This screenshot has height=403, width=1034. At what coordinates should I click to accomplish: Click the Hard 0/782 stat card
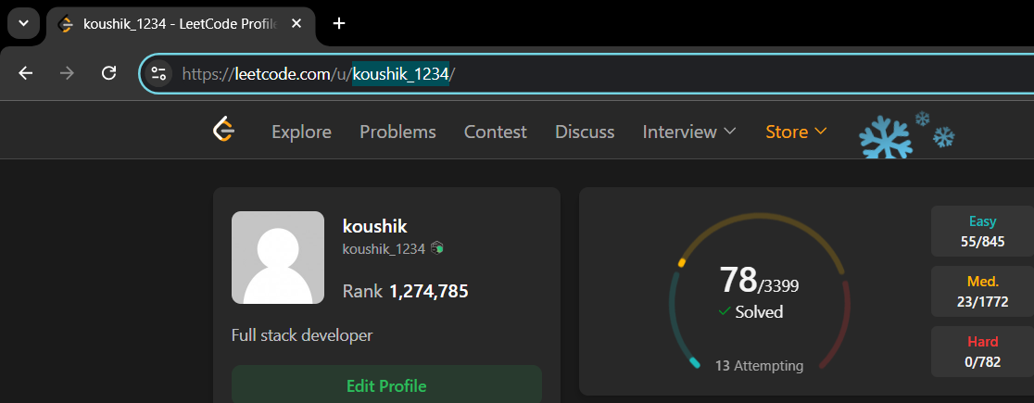tap(982, 351)
